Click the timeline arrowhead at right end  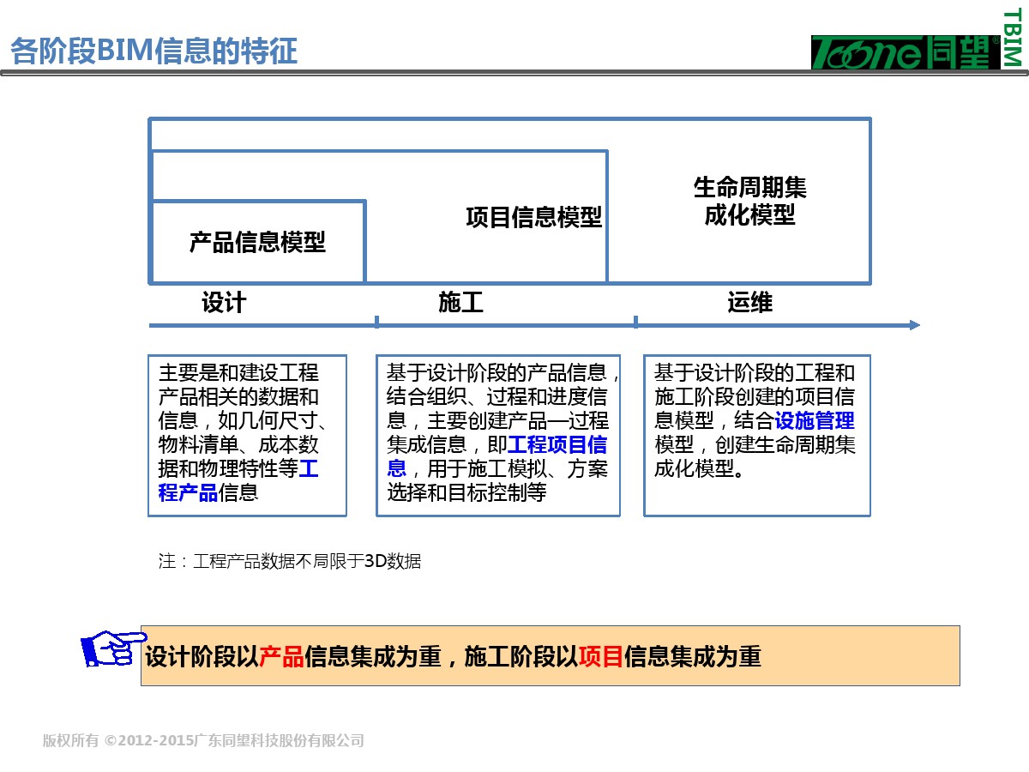point(914,325)
